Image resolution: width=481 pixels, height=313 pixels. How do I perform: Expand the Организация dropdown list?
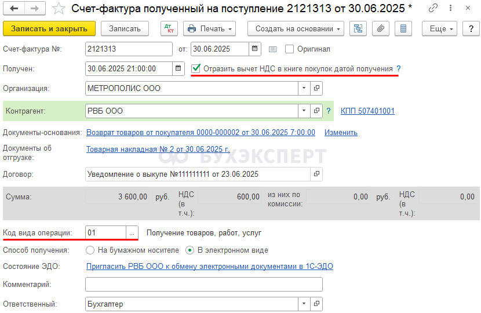[304, 88]
